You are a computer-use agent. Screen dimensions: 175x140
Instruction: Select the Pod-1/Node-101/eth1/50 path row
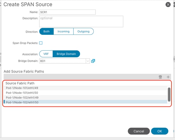click(x=85, y=93)
